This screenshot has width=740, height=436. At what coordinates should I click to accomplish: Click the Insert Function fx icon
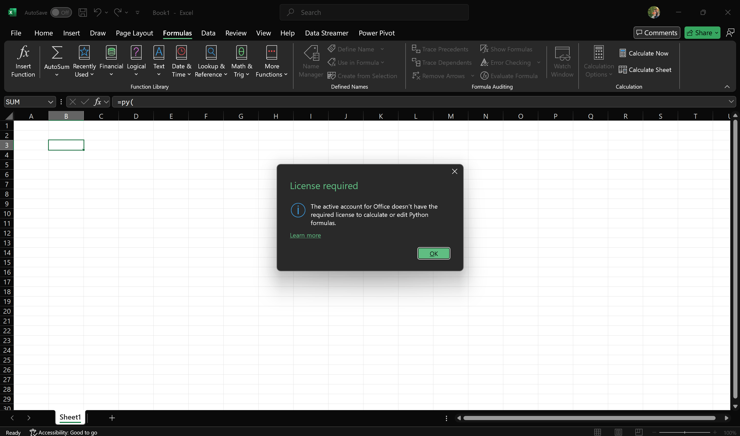(x=23, y=53)
